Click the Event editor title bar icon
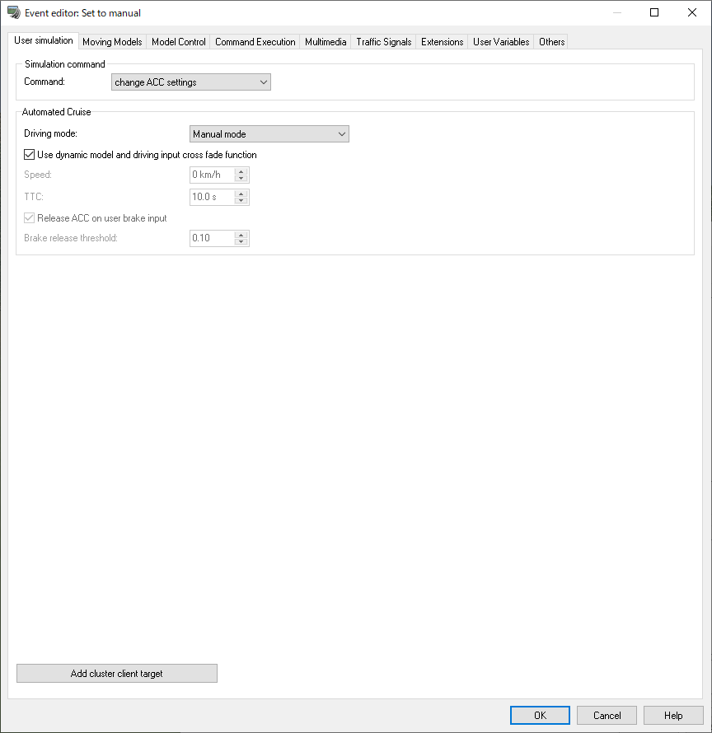 point(13,12)
